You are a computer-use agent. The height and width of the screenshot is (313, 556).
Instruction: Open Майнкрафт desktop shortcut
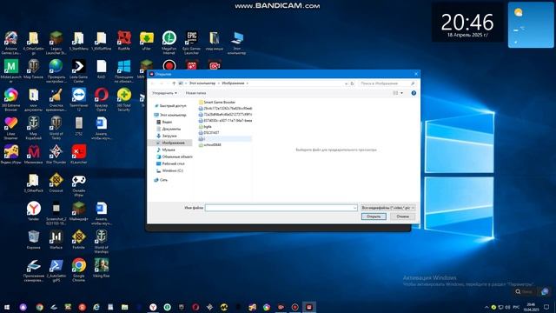coord(79,211)
